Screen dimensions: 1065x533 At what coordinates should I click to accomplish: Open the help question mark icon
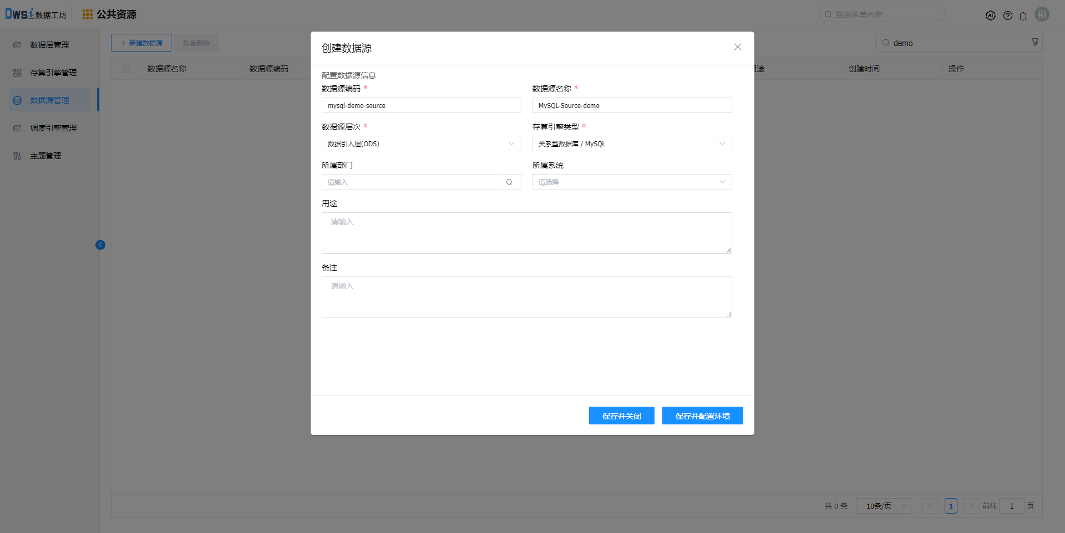pyautogui.click(x=1007, y=16)
